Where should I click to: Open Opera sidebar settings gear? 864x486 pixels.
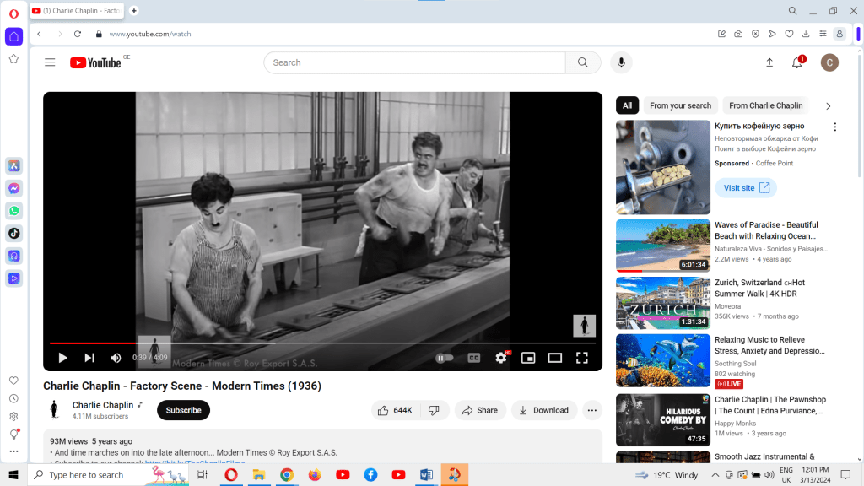pyautogui.click(x=13, y=417)
